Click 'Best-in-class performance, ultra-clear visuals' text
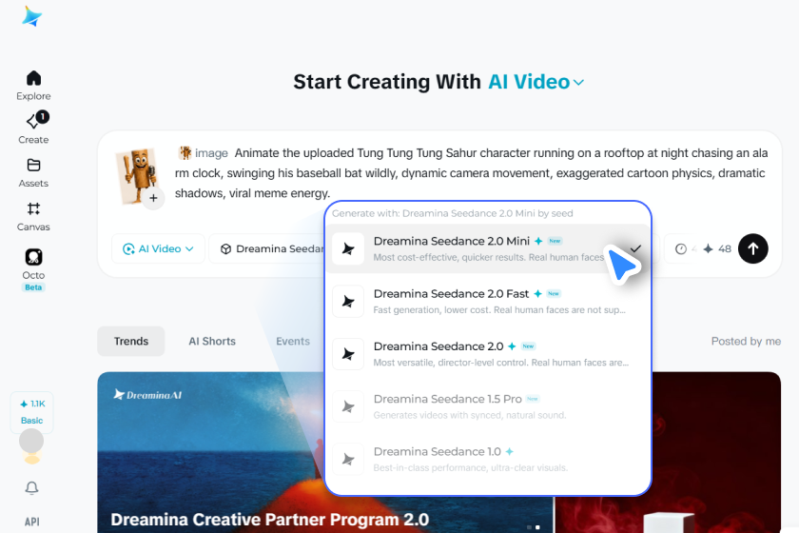Screen dimensions: 799x533 [470, 467]
